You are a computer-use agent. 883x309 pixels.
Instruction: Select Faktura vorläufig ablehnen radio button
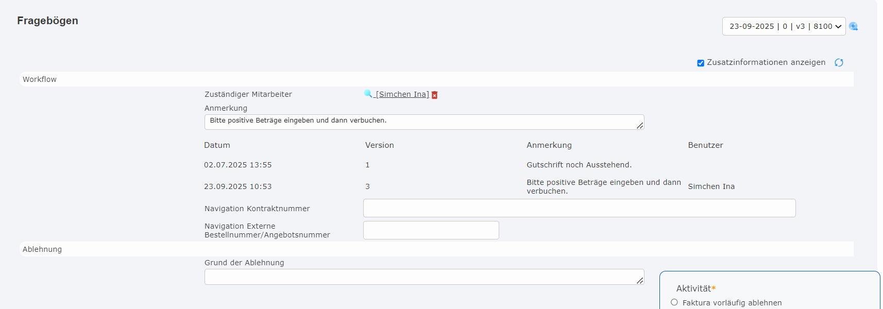[x=674, y=302]
